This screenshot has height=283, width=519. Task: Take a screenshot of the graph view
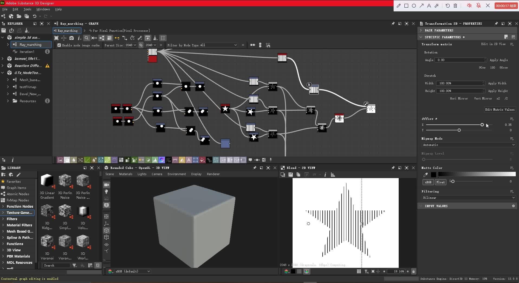(x=71, y=38)
